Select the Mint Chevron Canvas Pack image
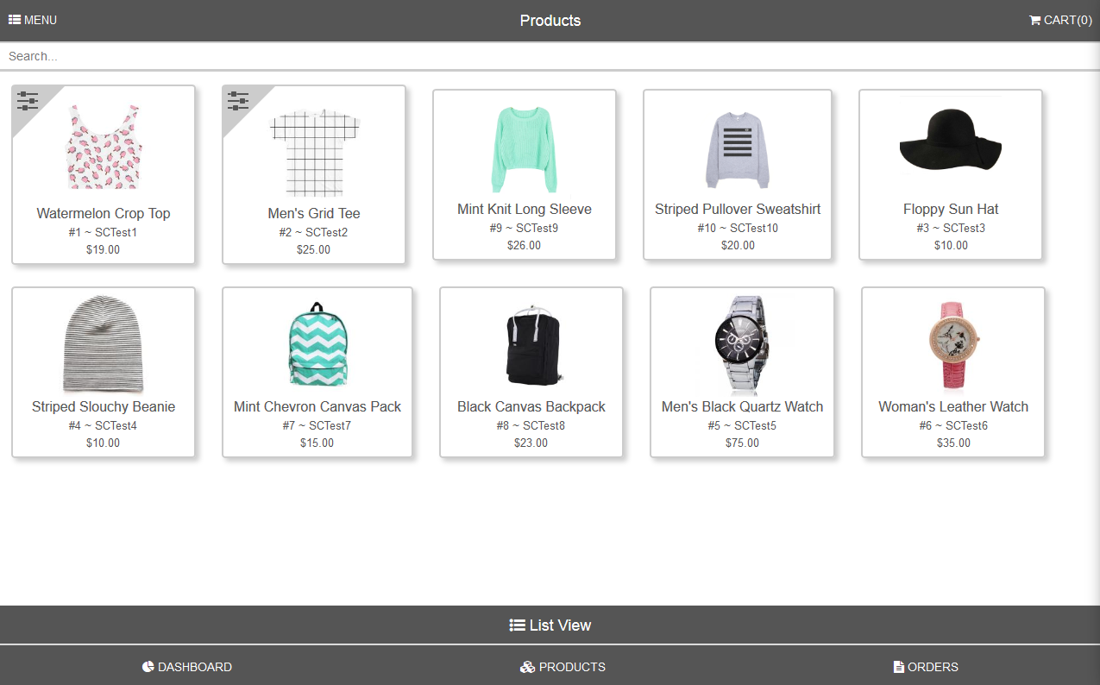This screenshot has width=1100, height=685. pos(317,344)
